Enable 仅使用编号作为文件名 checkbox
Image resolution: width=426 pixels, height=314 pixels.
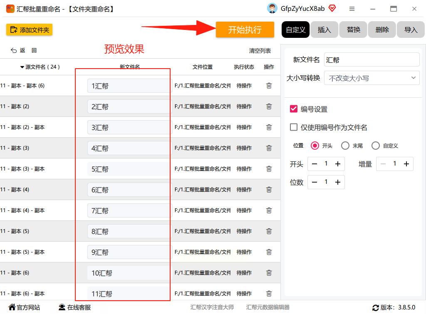293,127
